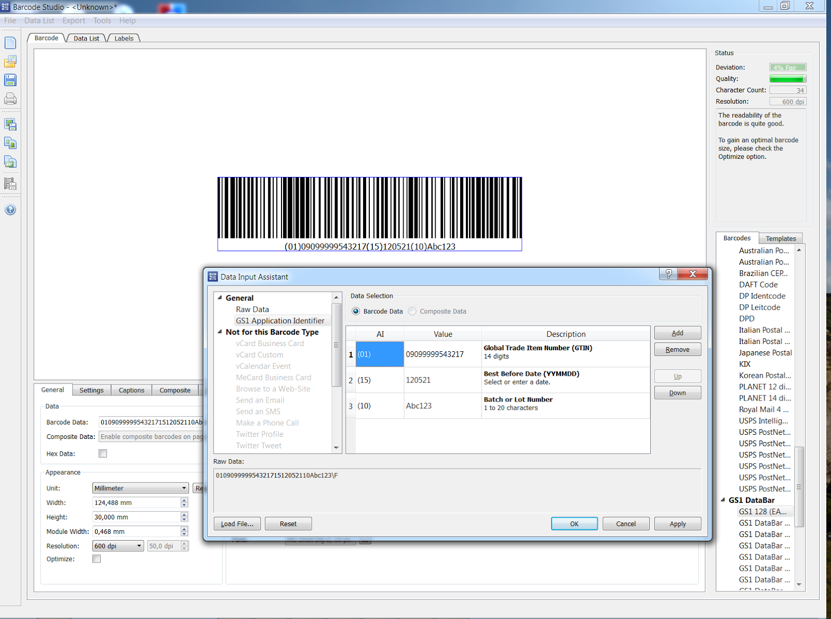Open the Help menu

click(127, 21)
